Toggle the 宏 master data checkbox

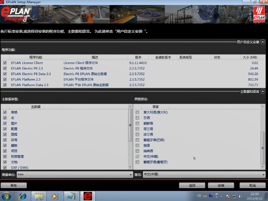[5, 118]
